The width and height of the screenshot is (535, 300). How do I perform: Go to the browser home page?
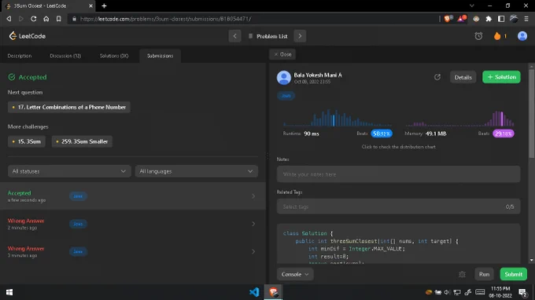pos(46,19)
